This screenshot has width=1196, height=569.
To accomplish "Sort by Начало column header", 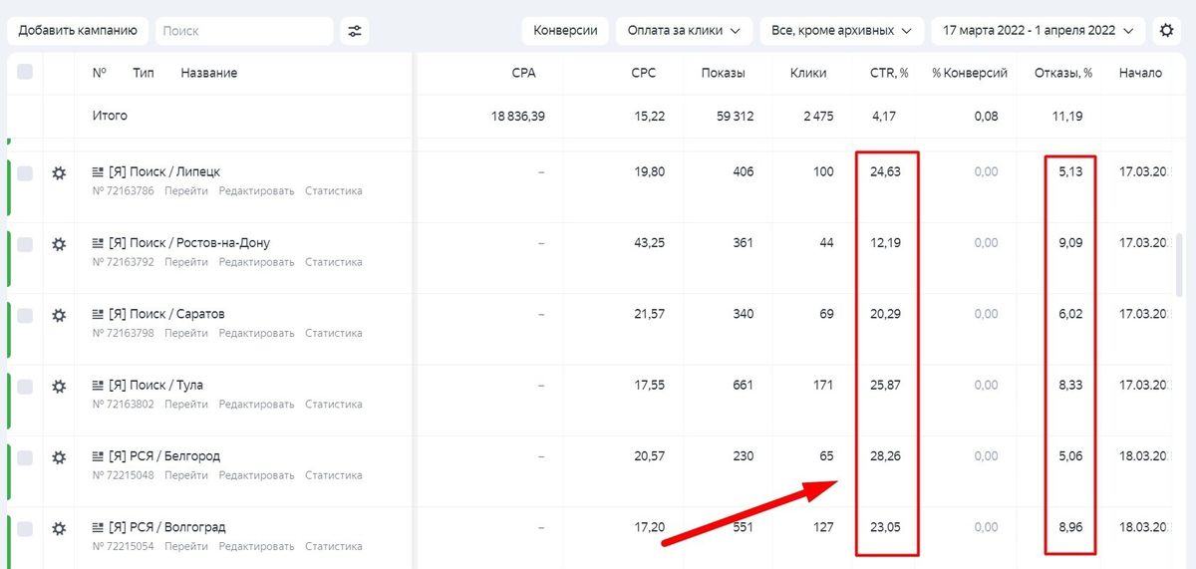I will [1140, 73].
